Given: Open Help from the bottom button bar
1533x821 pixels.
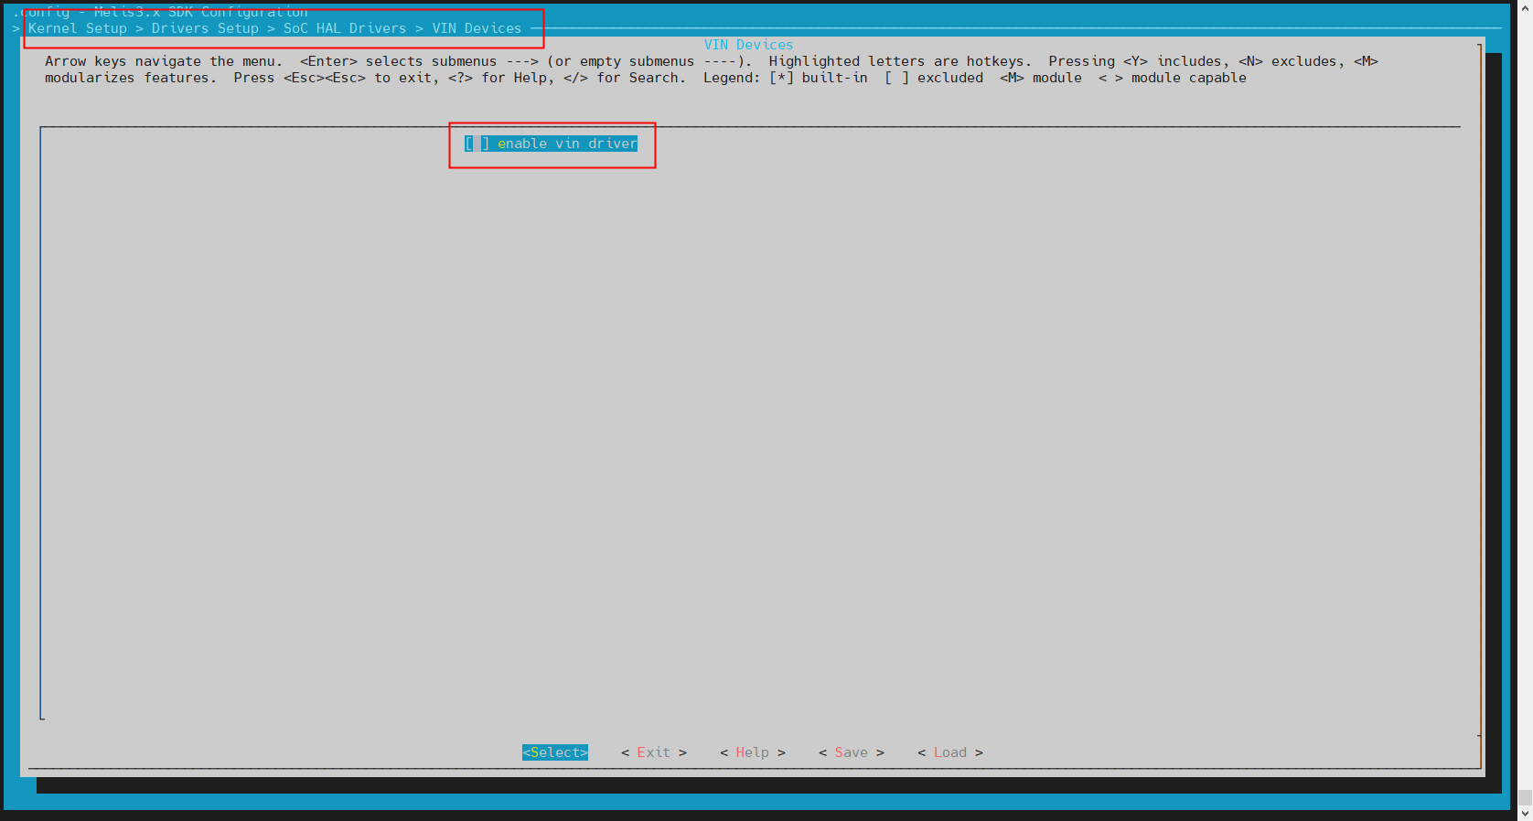Looking at the screenshot, I should [752, 752].
